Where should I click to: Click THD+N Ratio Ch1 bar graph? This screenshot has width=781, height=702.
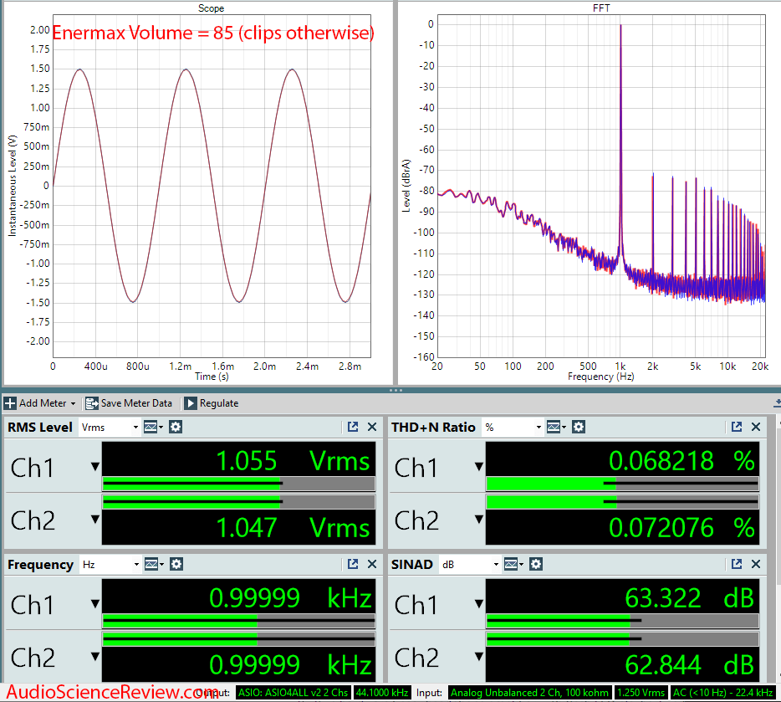click(623, 484)
